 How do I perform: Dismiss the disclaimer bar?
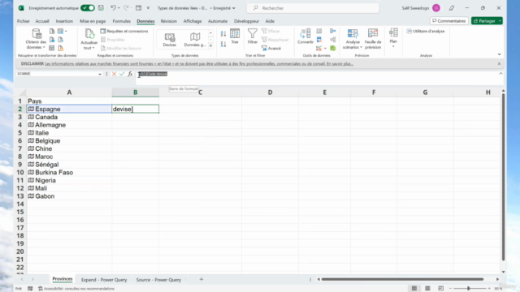499,63
